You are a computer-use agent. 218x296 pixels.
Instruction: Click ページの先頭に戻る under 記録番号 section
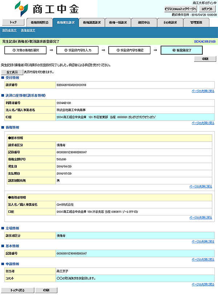[x=203, y=260]
